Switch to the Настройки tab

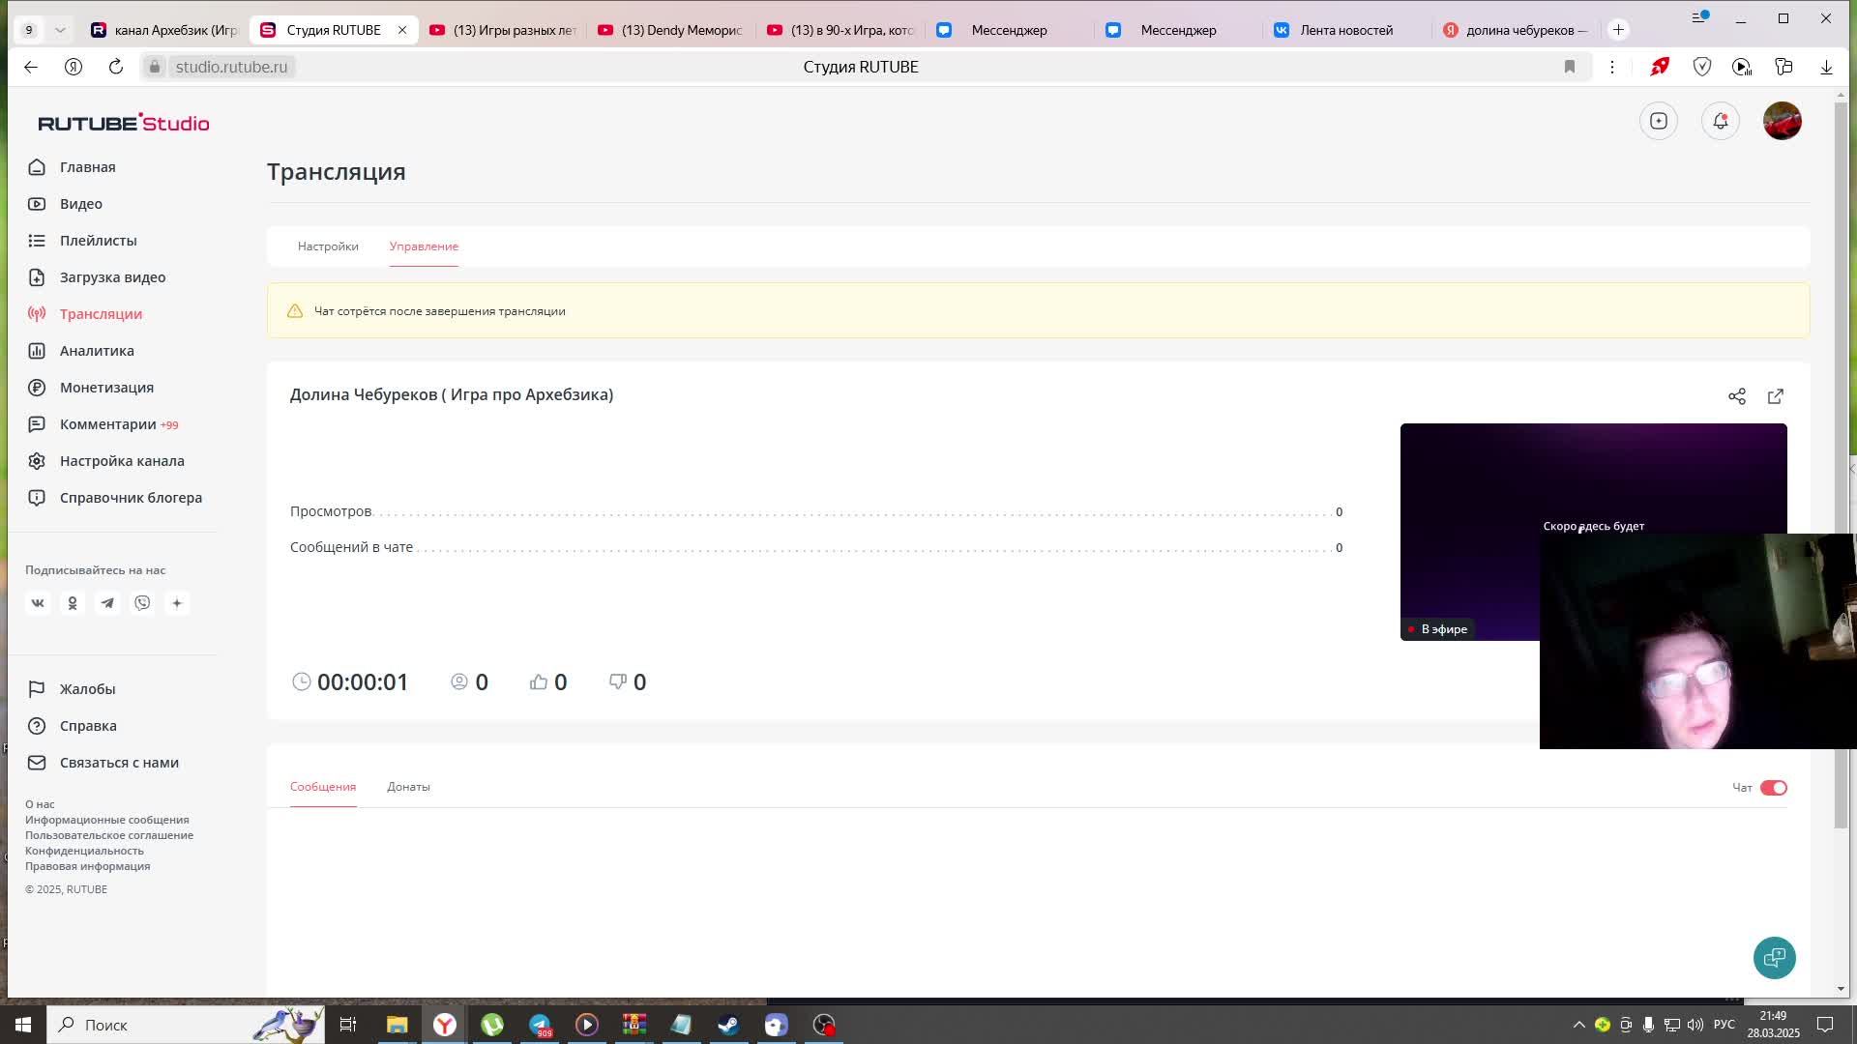pos(328,246)
